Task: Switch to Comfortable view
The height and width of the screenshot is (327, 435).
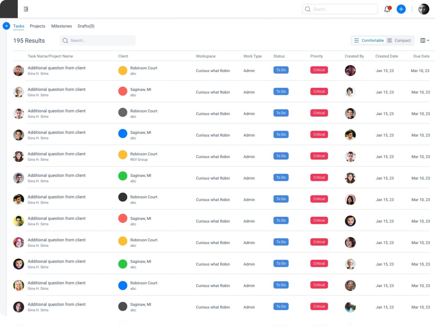Action: [x=369, y=41]
